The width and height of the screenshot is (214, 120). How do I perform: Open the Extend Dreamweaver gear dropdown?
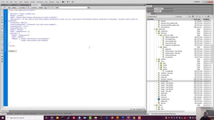(68, 2)
